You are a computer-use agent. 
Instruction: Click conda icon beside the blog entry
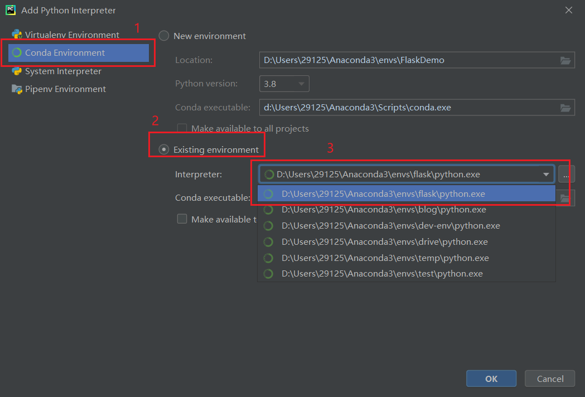[x=268, y=210]
